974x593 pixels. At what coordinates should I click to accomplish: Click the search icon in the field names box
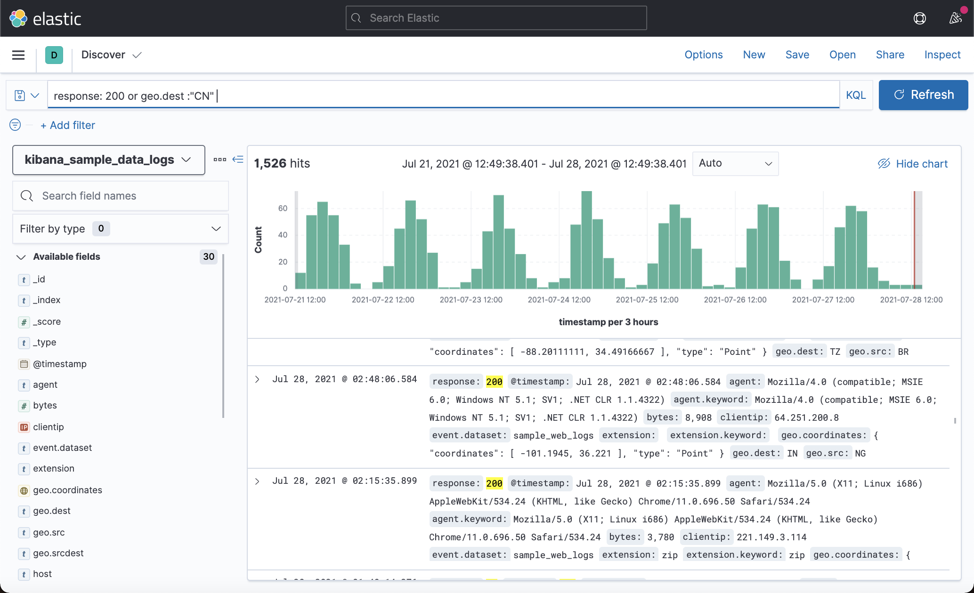coord(26,195)
